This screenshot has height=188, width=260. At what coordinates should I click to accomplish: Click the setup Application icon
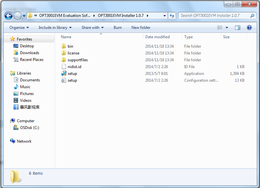pyautogui.click(x=64, y=73)
